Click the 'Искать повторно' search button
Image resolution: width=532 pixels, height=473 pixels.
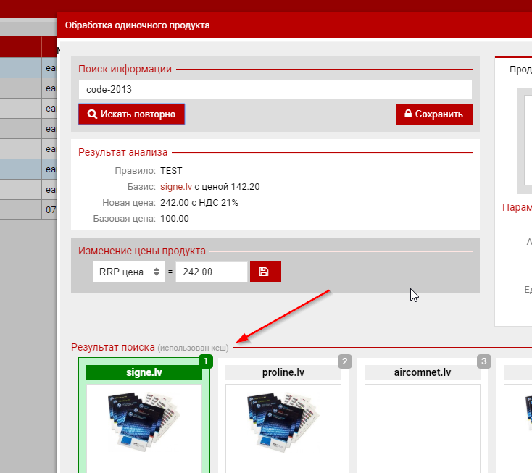click(x=131, y=114)
